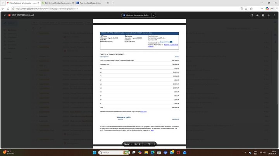Close the Gmail browser tab
The height and width of the screenshot is (156, 279).
coord(38,3)
